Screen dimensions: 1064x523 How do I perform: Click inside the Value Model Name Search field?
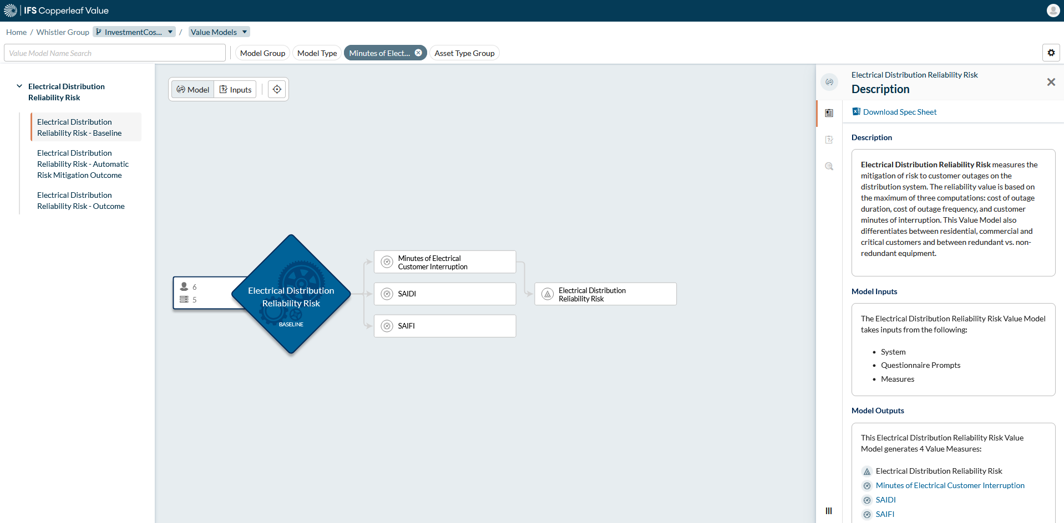pos(114,53)
